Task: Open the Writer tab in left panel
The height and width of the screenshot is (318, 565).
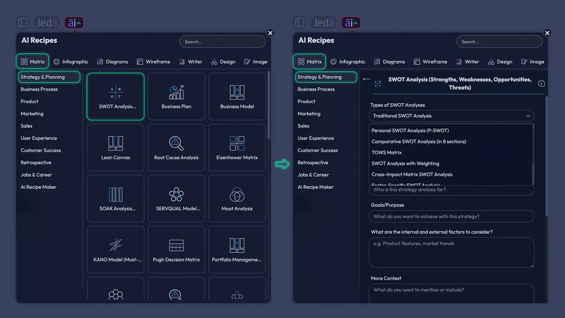Action: pos(191,62)
